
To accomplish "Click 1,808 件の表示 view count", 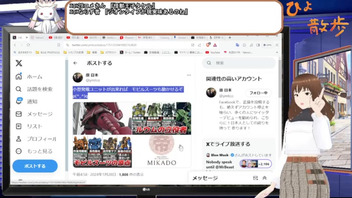I will (131, 174).
